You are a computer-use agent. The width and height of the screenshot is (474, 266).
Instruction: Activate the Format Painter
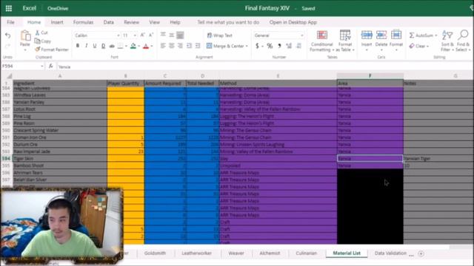point(52,50)
